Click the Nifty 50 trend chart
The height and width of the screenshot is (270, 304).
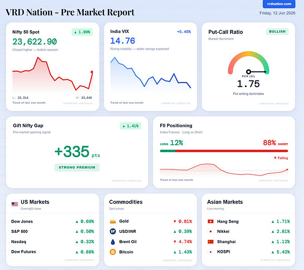[52, 75]
